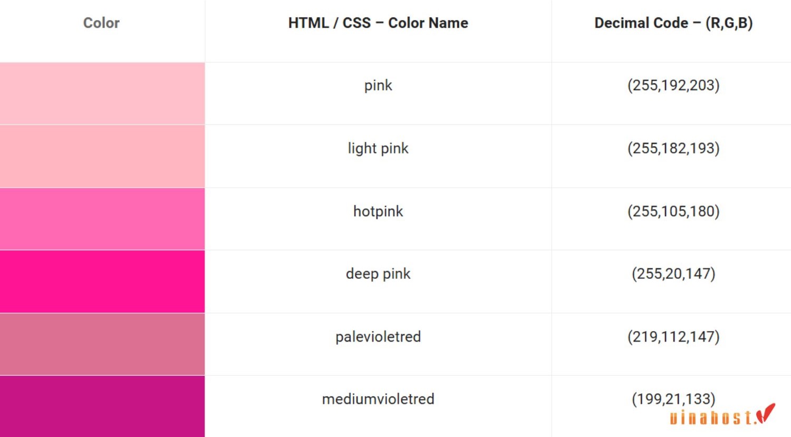
Task: Click the (255,105,180) decimal code
Action: pos(673,211)
